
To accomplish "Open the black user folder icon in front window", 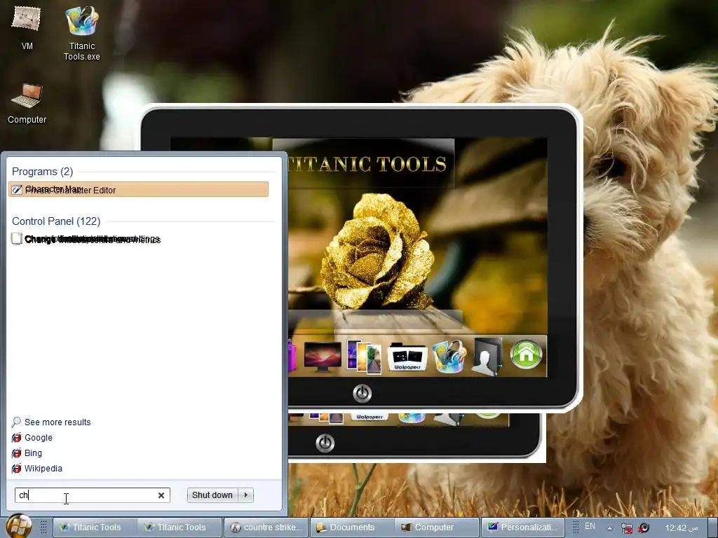I will click(488, 357).
